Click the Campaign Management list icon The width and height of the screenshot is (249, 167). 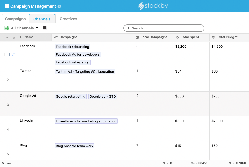pyautogui.click(x=7, y=6)
